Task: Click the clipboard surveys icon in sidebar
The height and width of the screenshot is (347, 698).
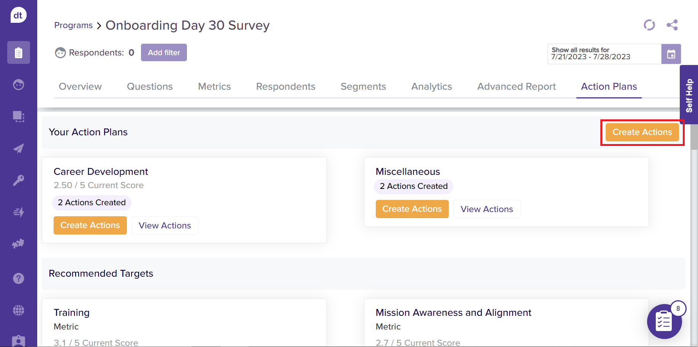Action: (x=18, y=52)
